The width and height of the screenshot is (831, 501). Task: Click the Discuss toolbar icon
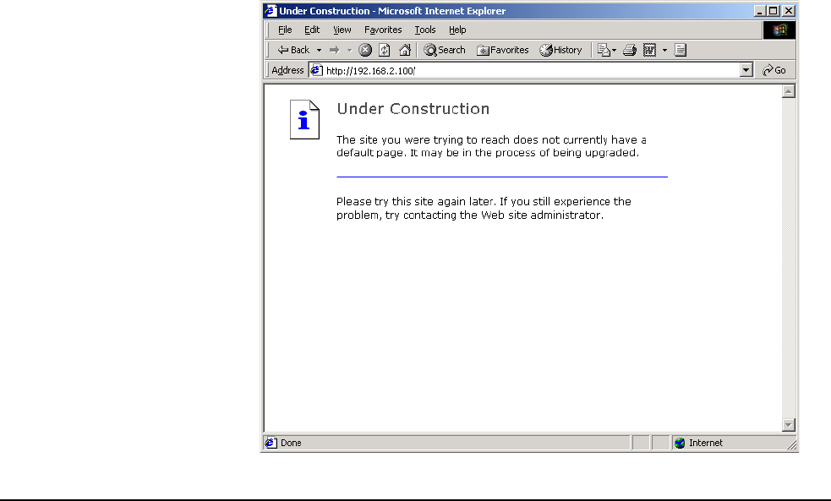click(681, 50)
